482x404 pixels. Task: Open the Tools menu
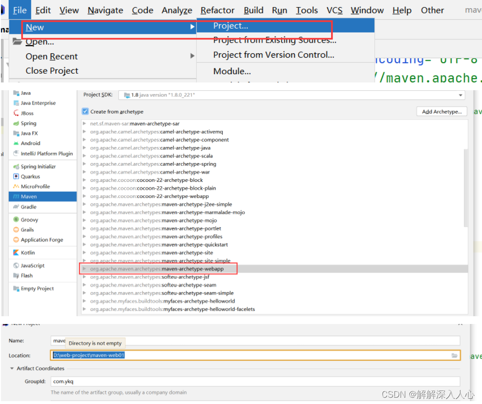307,10
